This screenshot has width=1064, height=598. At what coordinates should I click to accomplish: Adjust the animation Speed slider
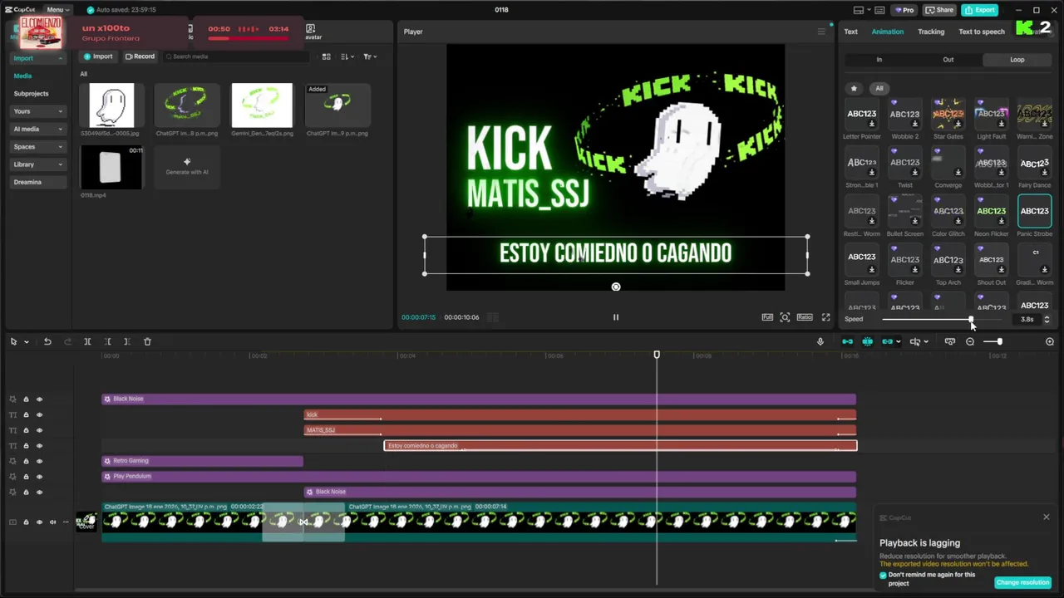point(971,319)
